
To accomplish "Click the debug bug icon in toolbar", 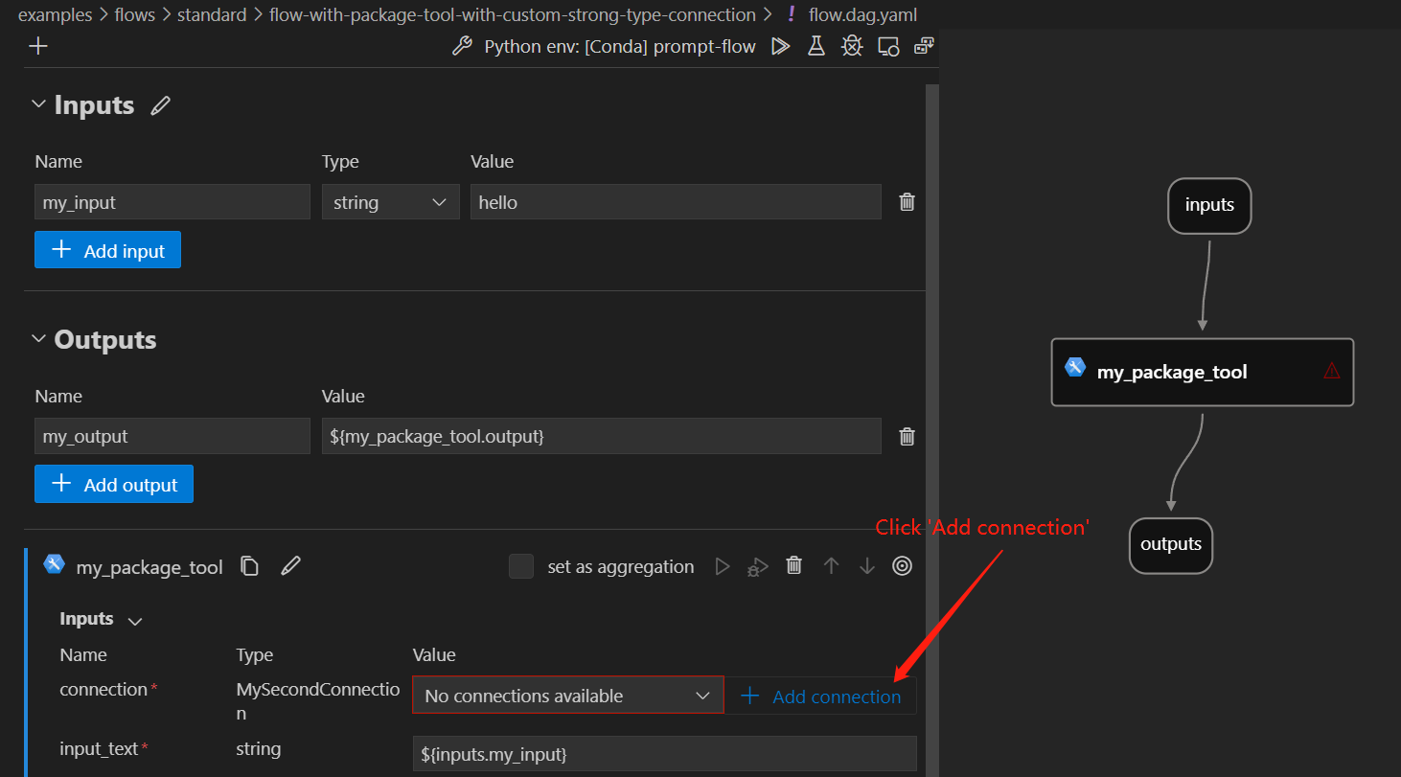I will 852,46.
